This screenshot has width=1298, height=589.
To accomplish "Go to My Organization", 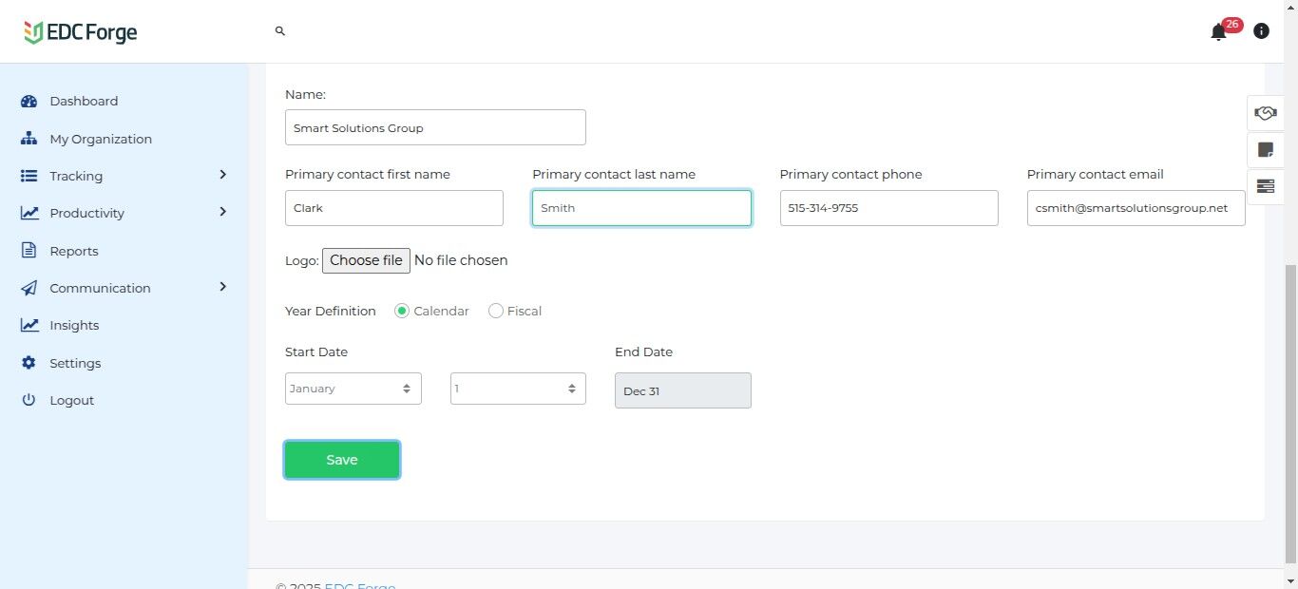I will 100,139.
